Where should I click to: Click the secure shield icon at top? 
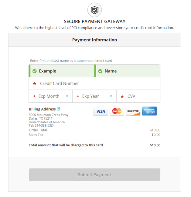(94, 10)
